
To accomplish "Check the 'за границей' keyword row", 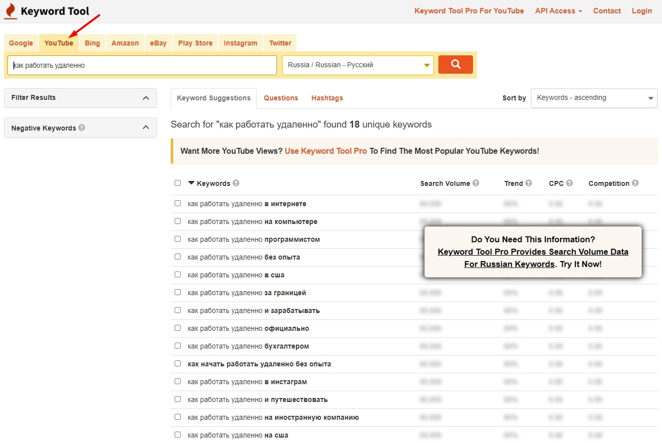I will click(178, 292).
